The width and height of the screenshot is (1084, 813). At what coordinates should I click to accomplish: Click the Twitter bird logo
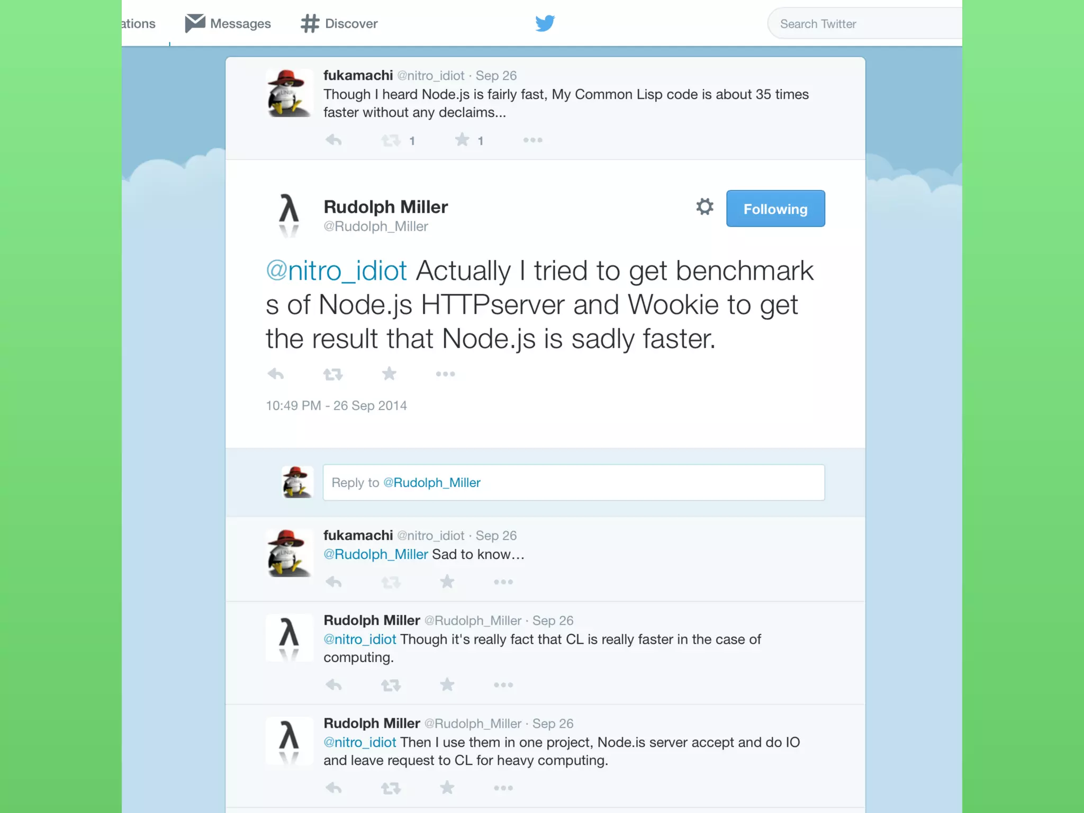[x=545, y=23]
